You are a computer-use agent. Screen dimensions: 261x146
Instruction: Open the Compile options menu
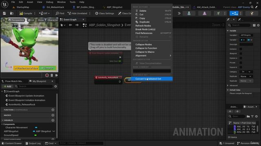coord(35,13)
